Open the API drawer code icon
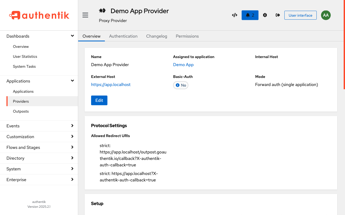The image size is (345, 215). tap(234, 15)
